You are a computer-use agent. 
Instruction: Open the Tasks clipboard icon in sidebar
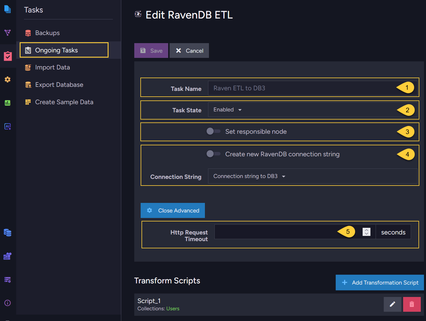[x=8, y=56]
